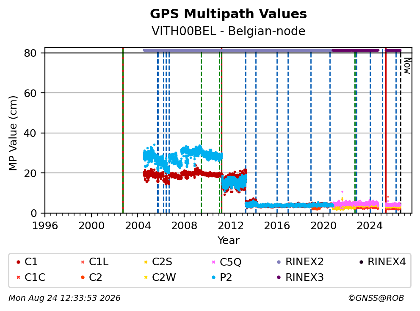
Task: Click the chart title GPS Multipath Values
Action: pos(228,14)
